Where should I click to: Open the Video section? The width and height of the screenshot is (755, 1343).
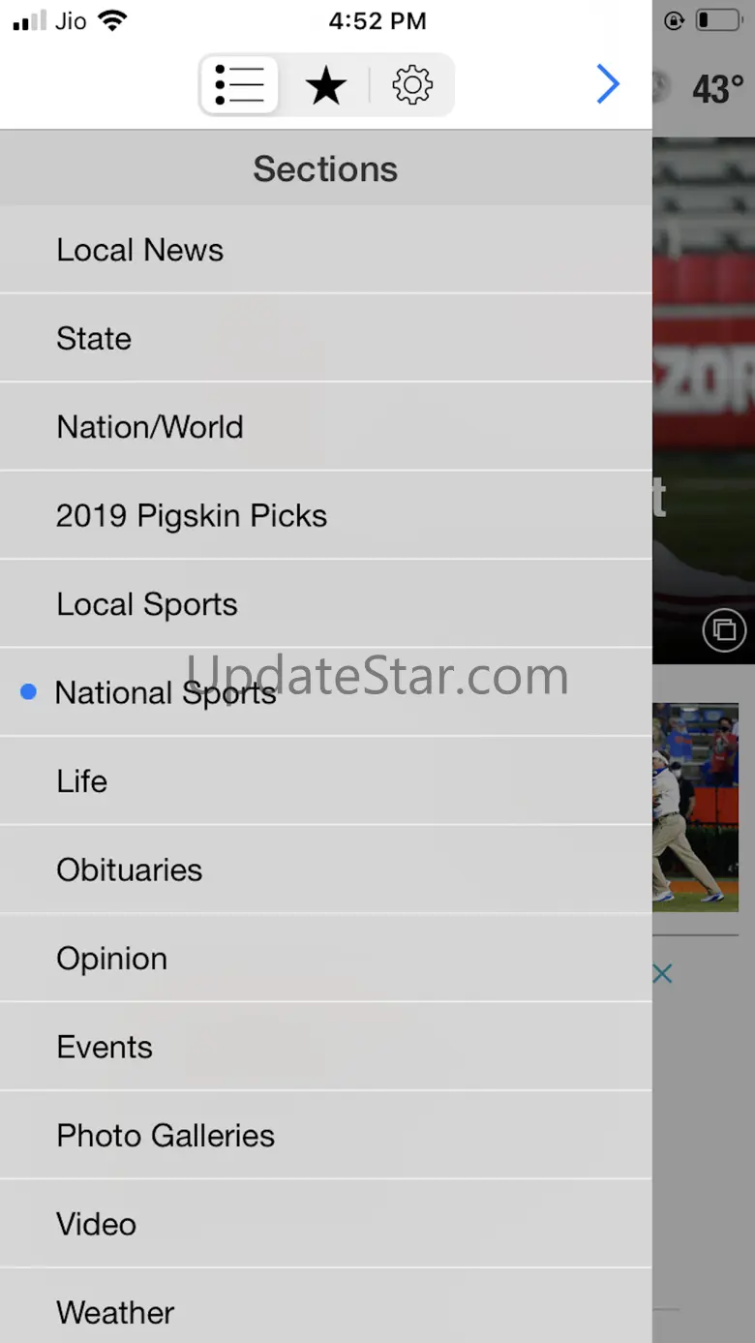(326, 1225)
